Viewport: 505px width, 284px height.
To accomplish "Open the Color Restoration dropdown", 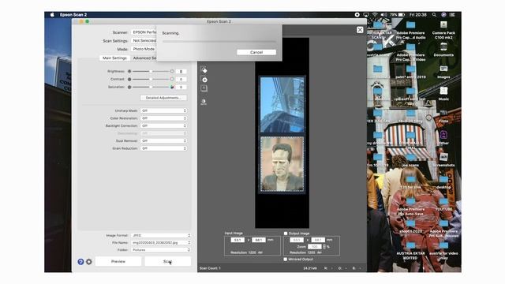I will tap(163, 118).
